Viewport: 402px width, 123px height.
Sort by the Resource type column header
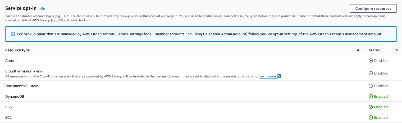point(17,50)
